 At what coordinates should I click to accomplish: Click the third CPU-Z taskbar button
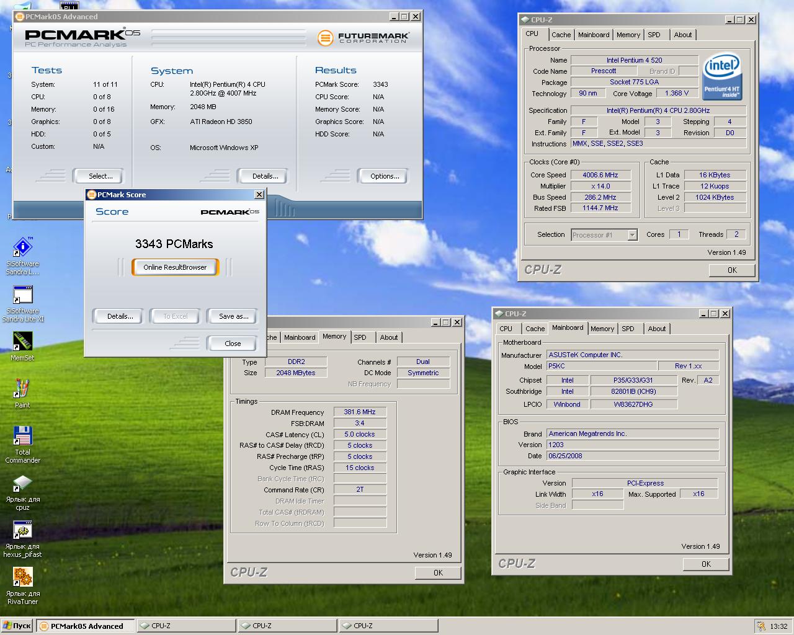click(388, 626)
